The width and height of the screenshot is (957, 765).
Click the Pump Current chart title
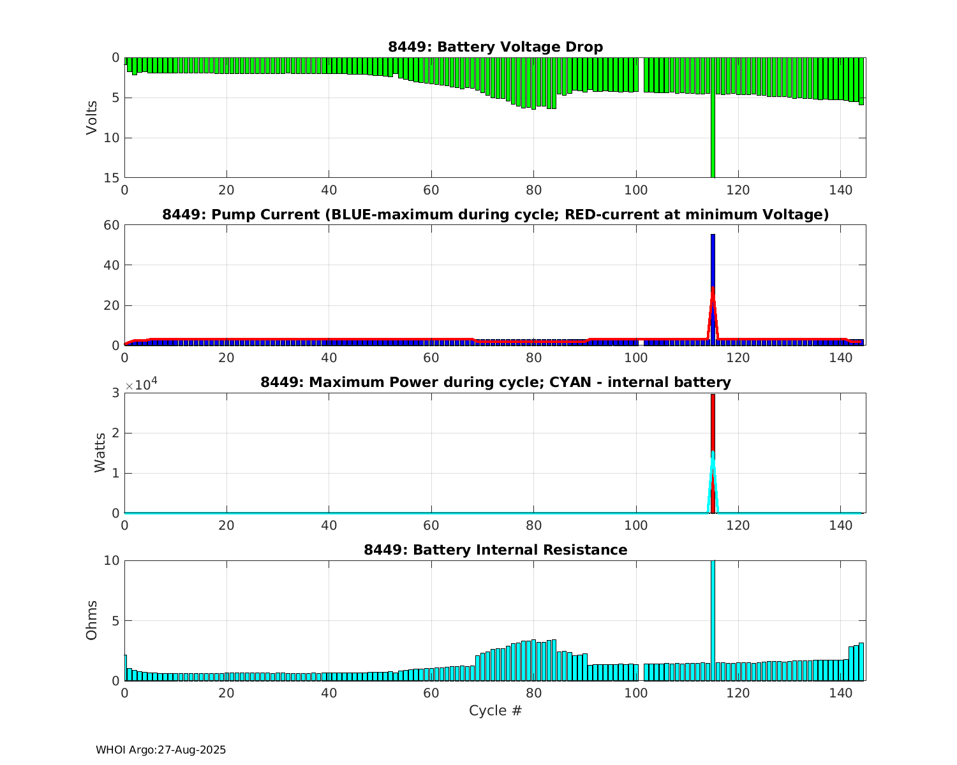point(495,215)
